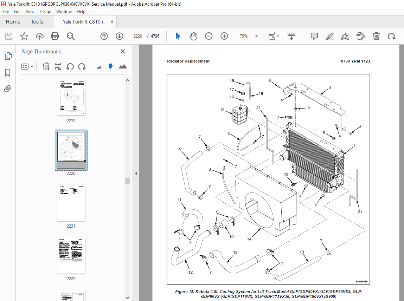Switch to the Home tab
404x301 pixels.
13,22
